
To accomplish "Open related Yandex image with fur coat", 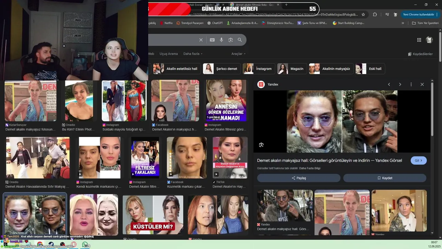I will tap(285, 205).
